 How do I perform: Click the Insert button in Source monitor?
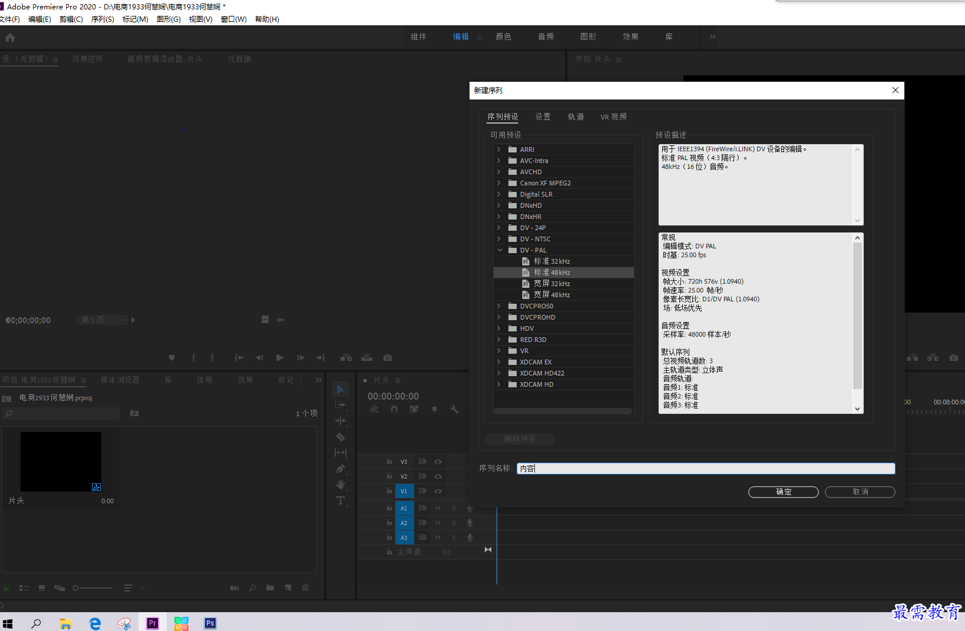pos(346,357)
